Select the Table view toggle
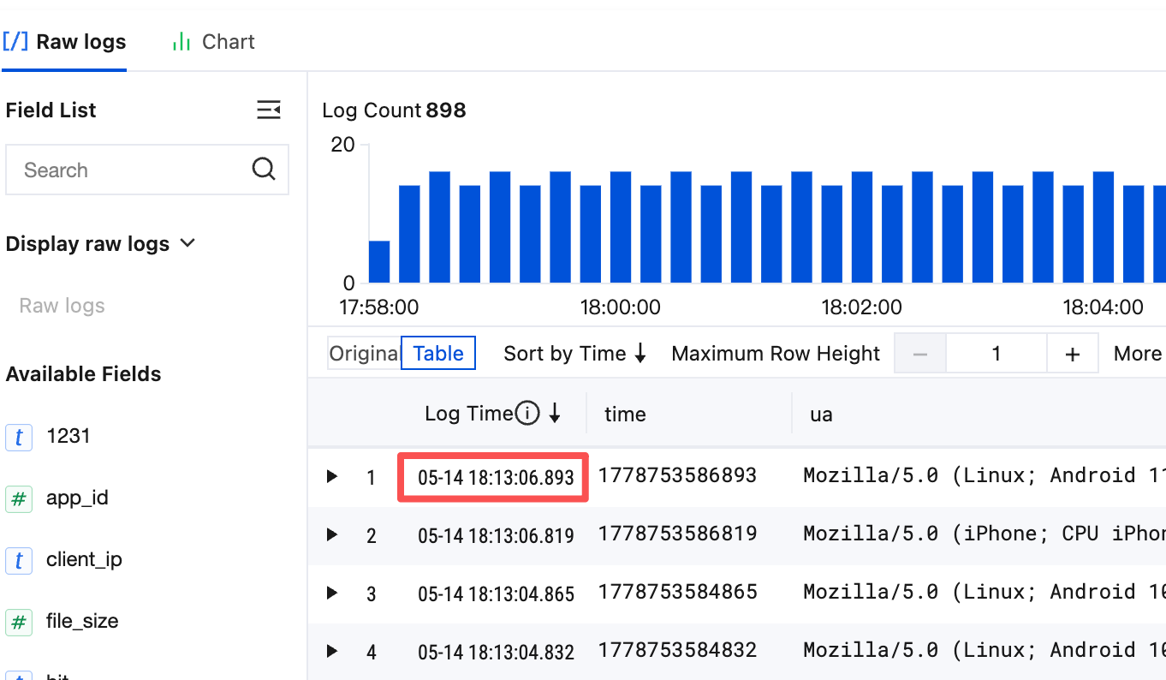 pos(438,354)
